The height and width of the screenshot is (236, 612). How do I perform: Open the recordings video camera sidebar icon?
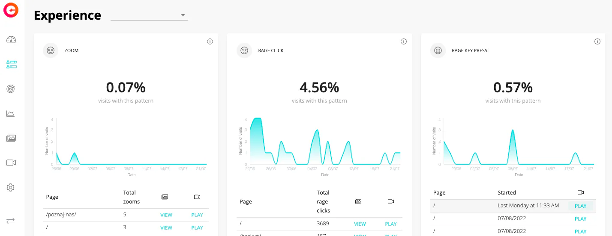click(11, 162)
